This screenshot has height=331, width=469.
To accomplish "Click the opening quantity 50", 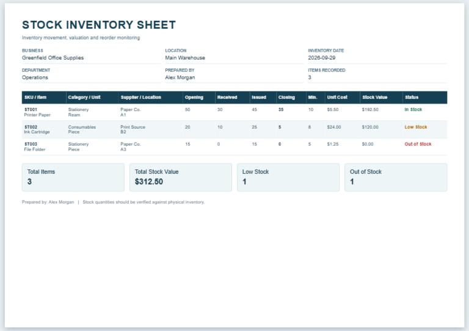I will 187,110.
